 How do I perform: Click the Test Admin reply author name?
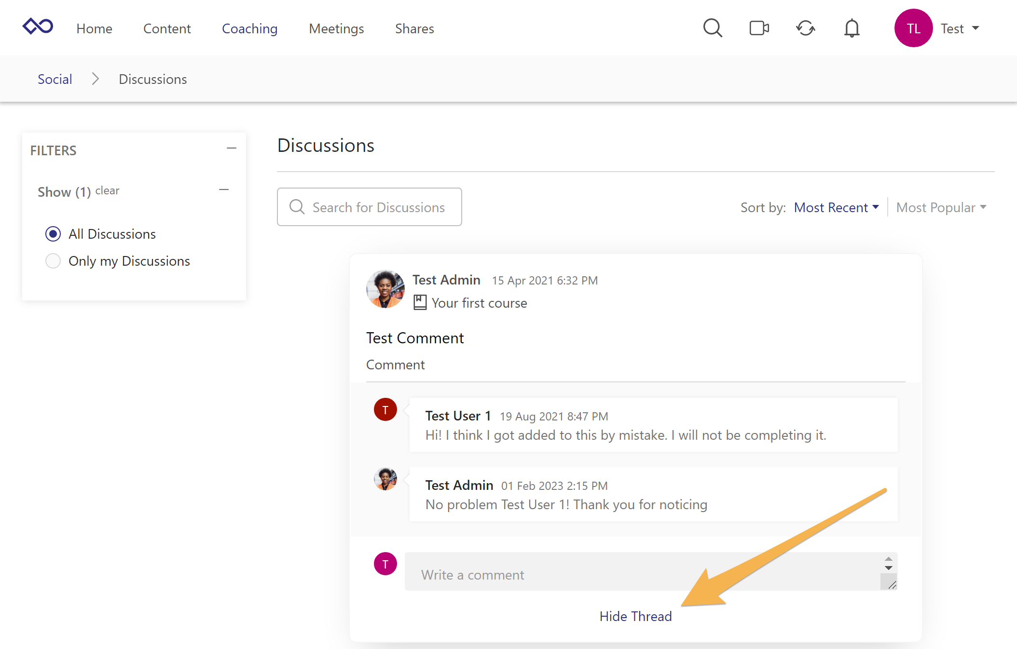[x=459, y=485]
